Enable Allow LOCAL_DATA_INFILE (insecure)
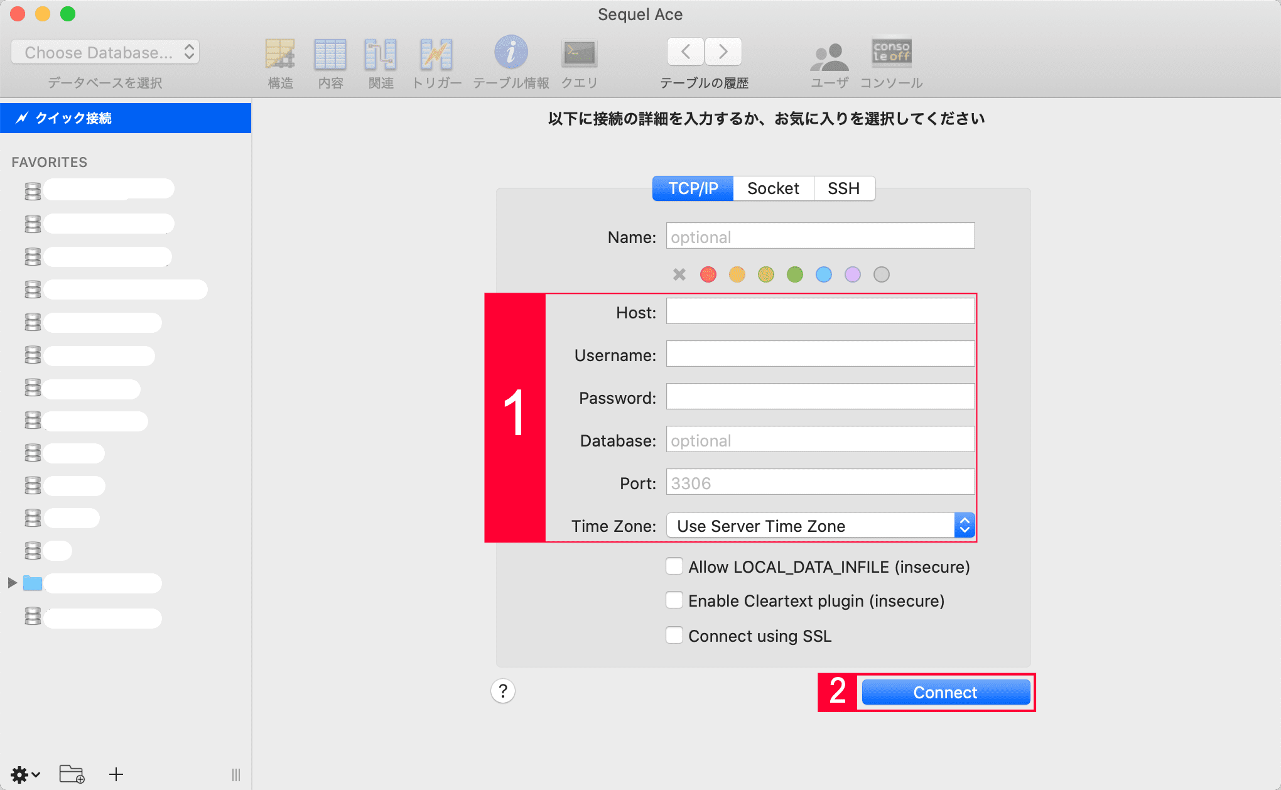 click(x=674, y=566)
